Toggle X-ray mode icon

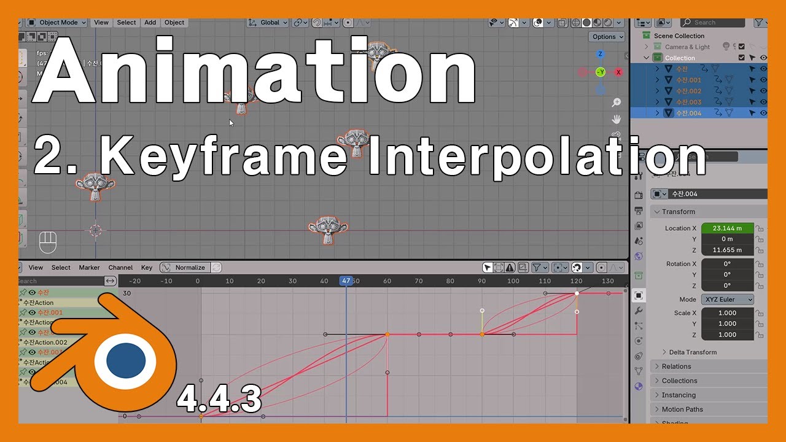(x=564, y=23)
